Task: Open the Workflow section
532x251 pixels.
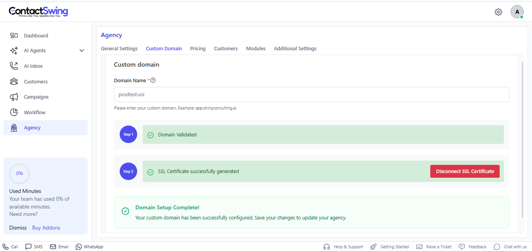Action: 14,112
